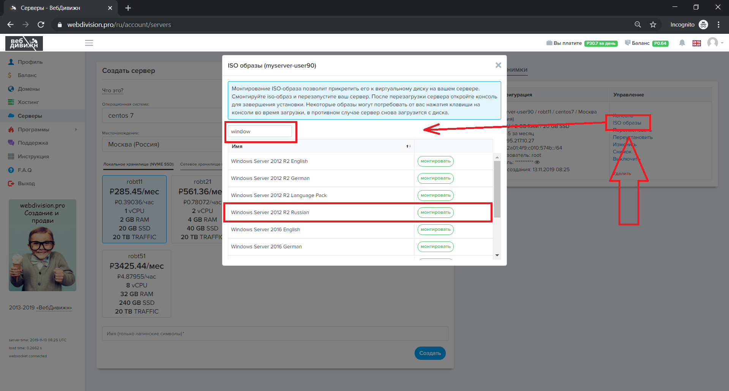The height and width of the screenshot is (391, 729).
Task: Select the robt51 server plan
Action: (137, 284)
